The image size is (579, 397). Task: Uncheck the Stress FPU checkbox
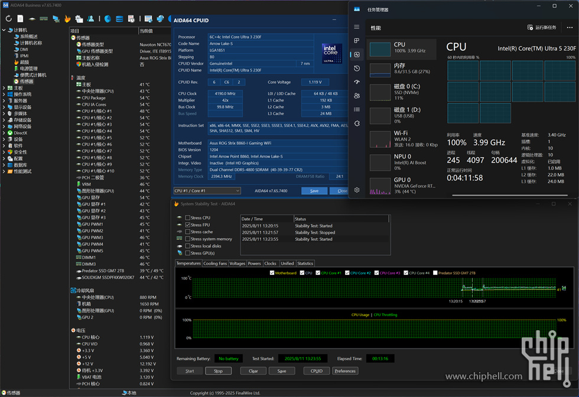click(188, 225)
